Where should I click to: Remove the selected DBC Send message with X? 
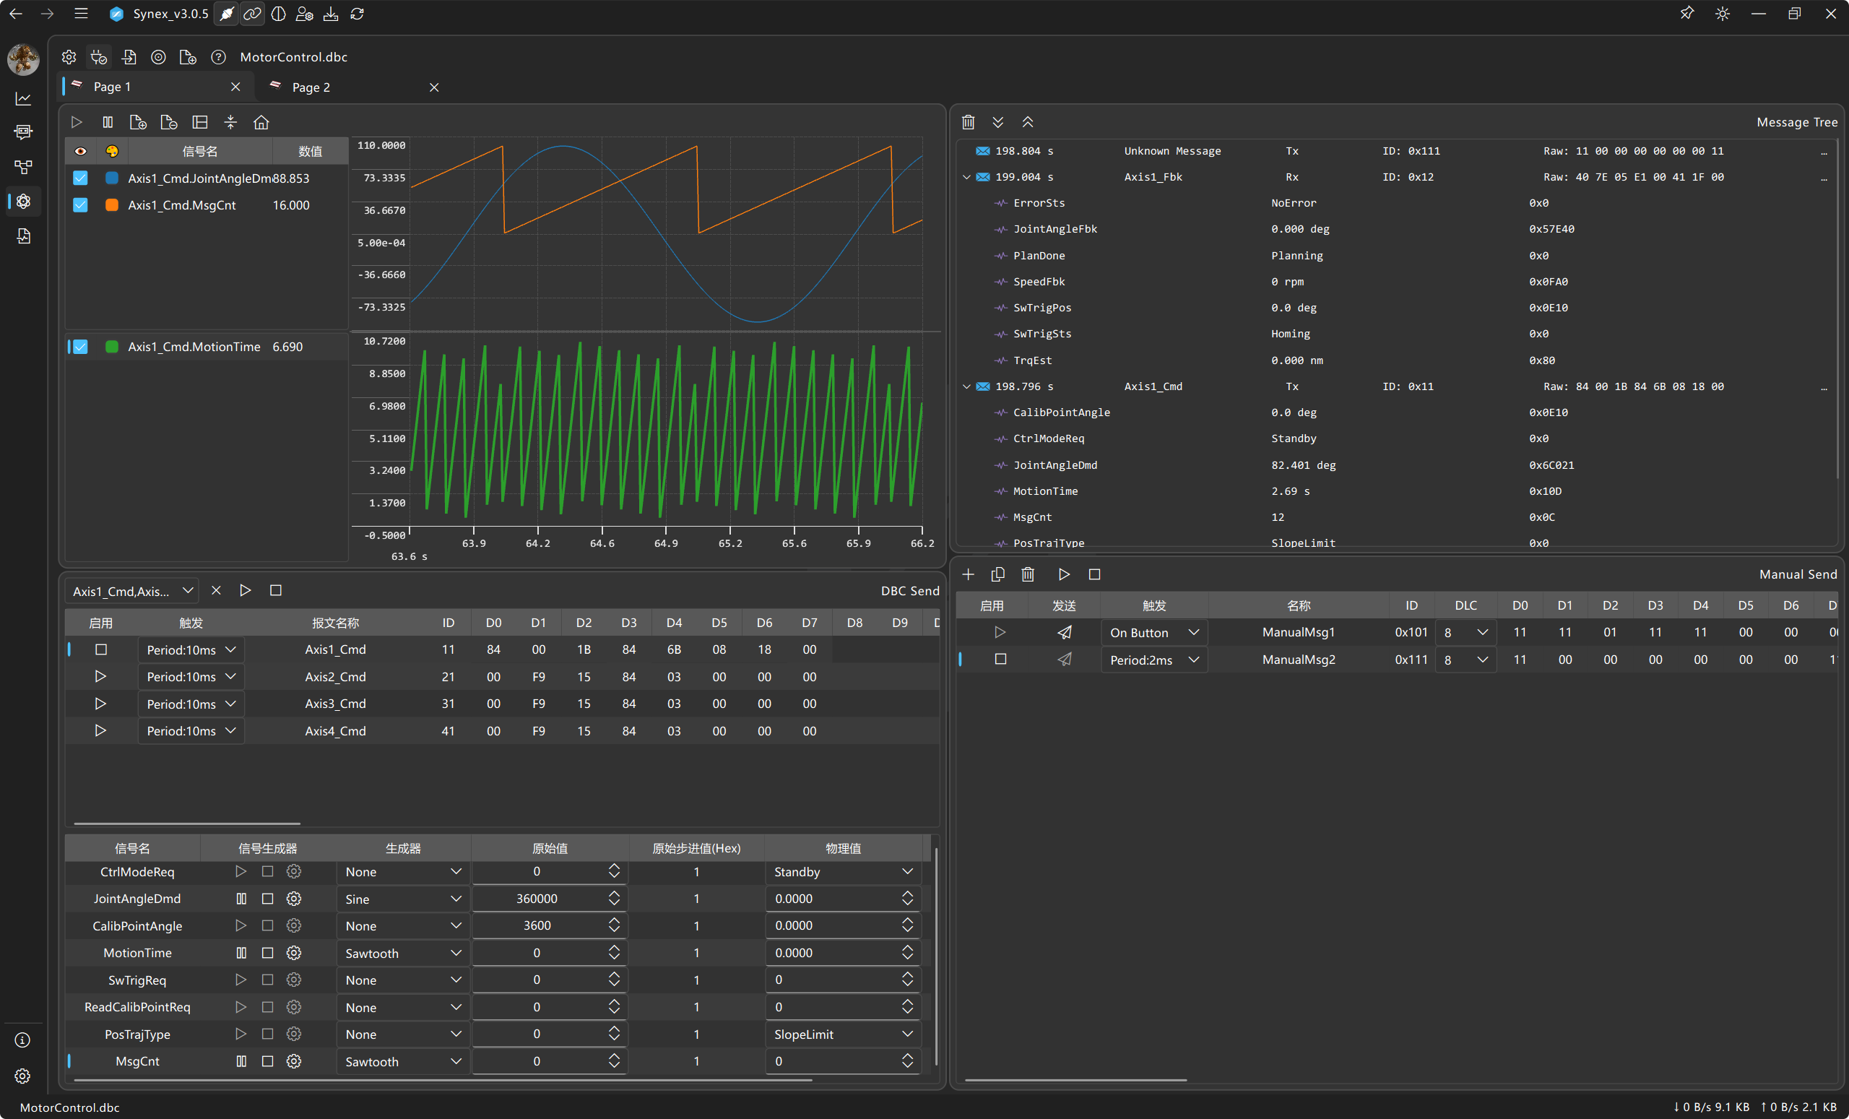(x=216, y=591)
